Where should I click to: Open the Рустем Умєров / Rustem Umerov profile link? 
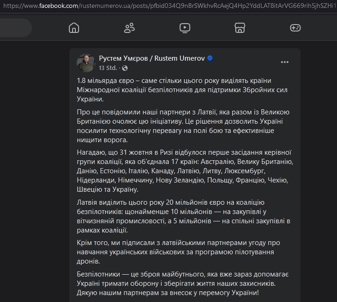[152, 58]
